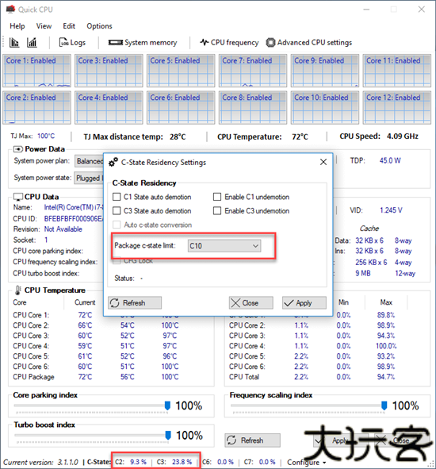Open Logs from the toolbar

coord(72,43)
